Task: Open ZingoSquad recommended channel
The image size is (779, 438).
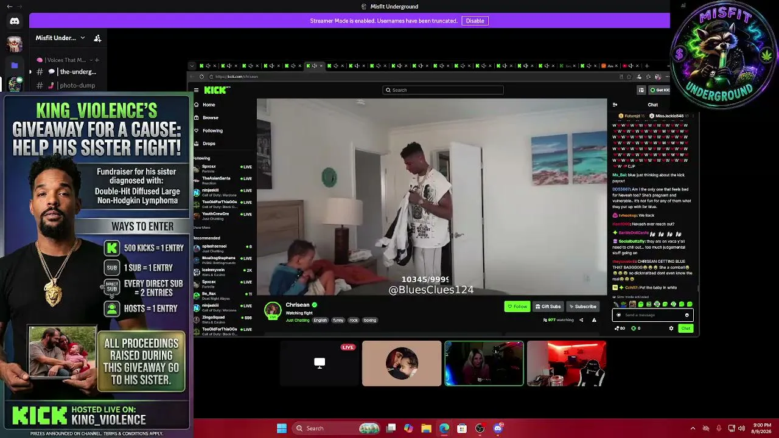Action: coord(223,319)
